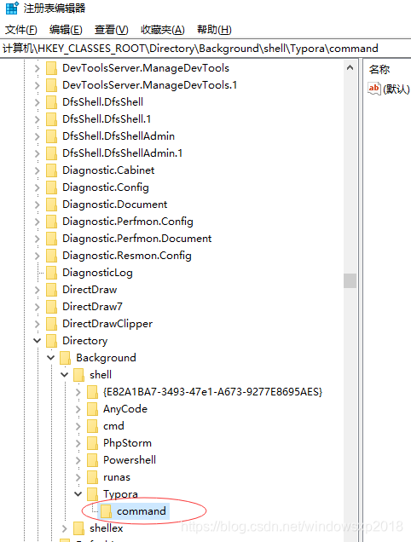411x542 pixels.
Task: Click the tree vertical scrollbar thumb
Action: point(350,280)
